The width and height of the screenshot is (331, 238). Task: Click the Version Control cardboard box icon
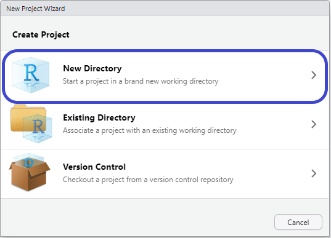[x=30, y=172]
